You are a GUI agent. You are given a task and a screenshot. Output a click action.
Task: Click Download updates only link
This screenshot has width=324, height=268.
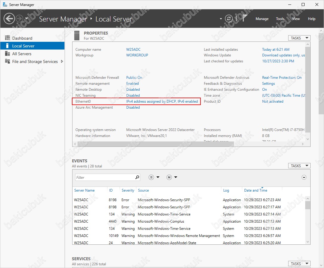[x=283, y=55]
